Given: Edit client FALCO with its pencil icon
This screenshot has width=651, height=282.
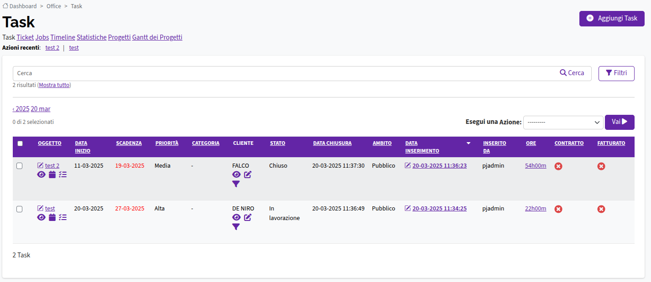Looking at the screenshot, I should click(x=248, y=174).
